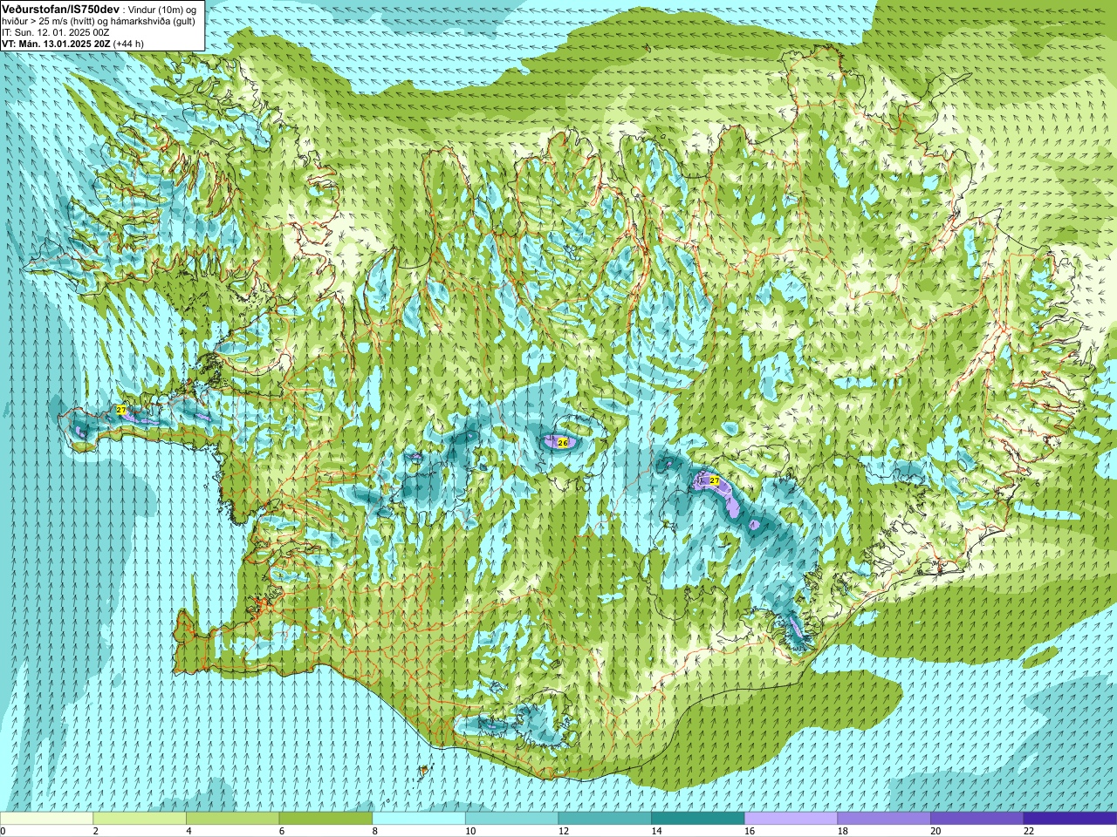Click the legend scale label '4'

pos(188,831)
